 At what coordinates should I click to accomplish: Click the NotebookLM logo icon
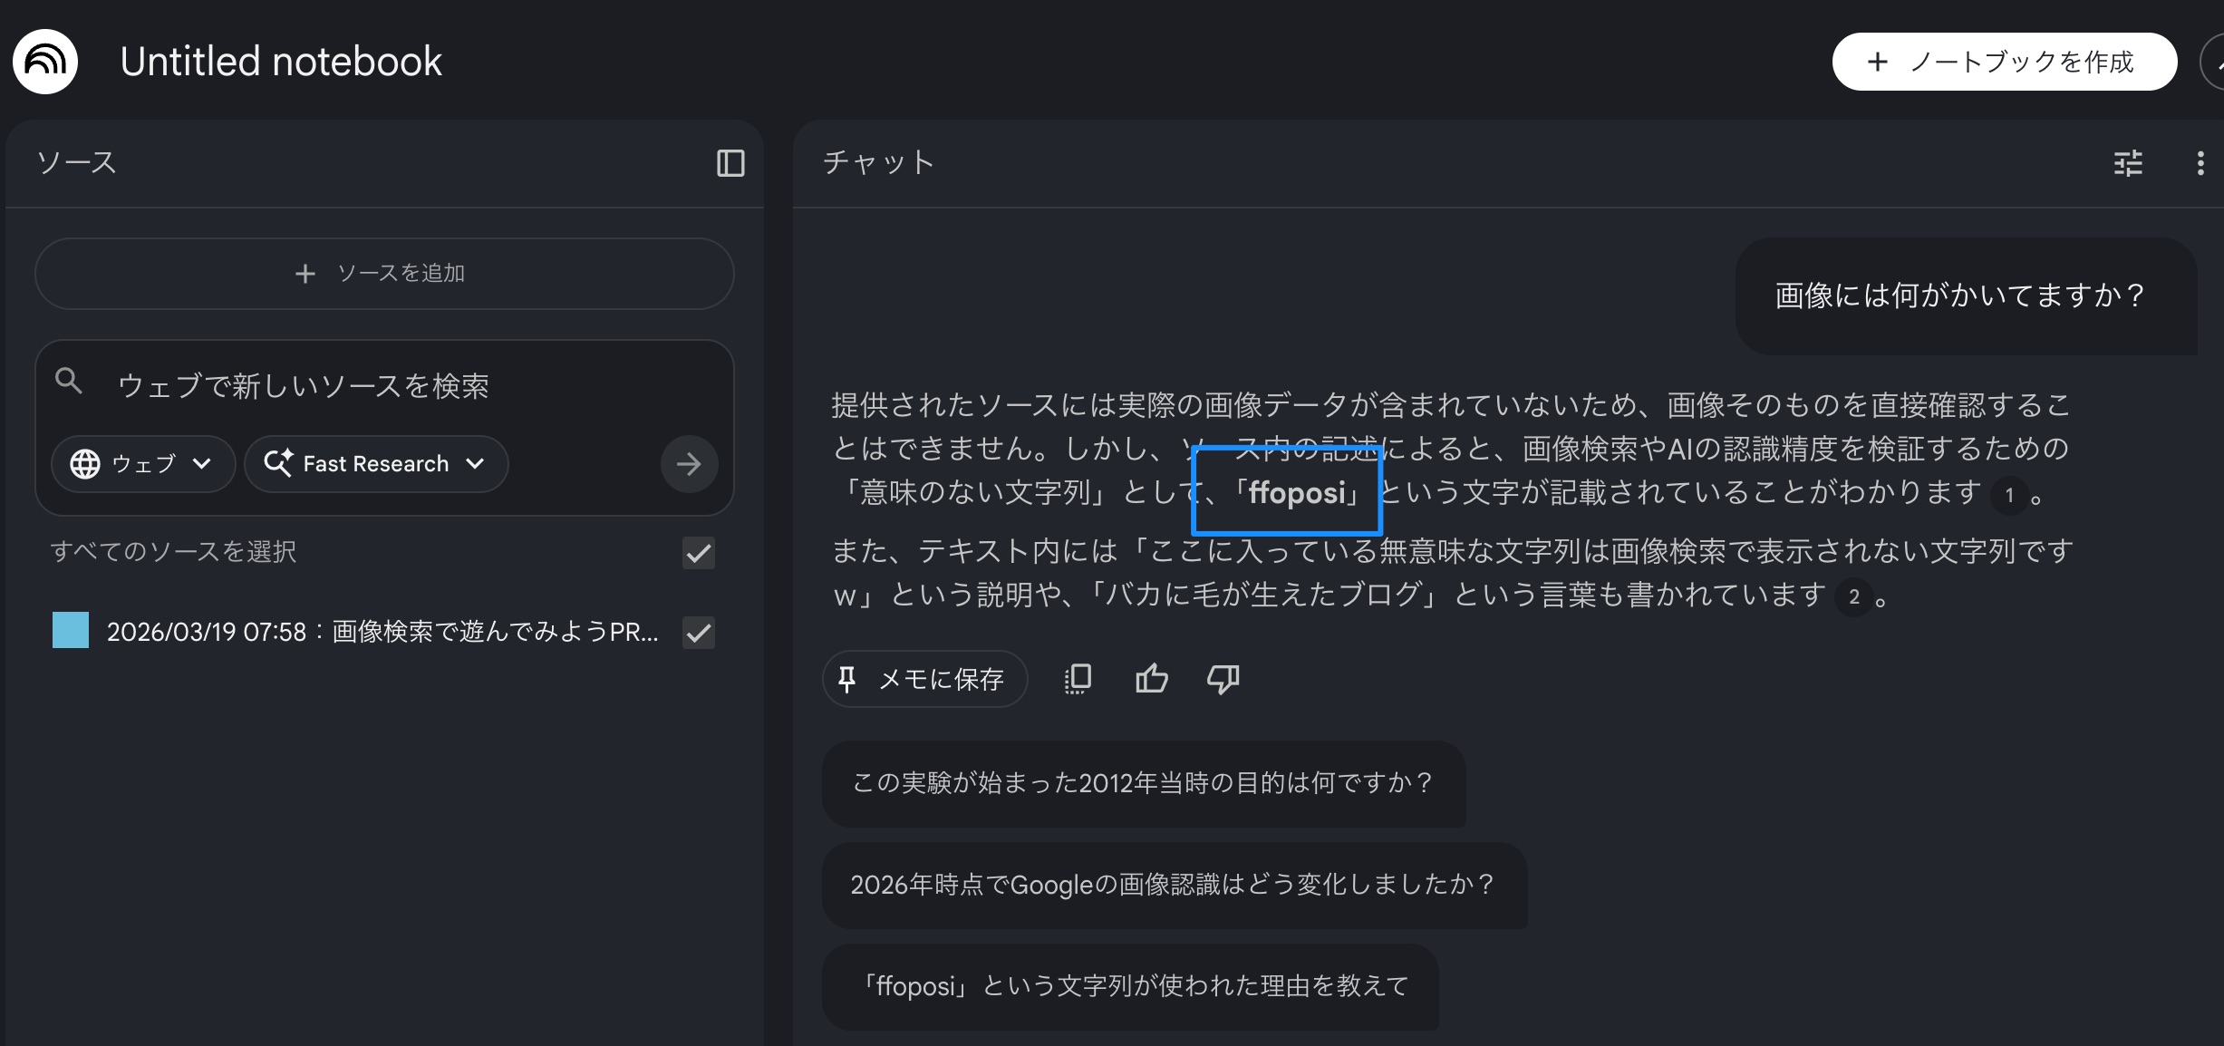(x=45, y=62)
